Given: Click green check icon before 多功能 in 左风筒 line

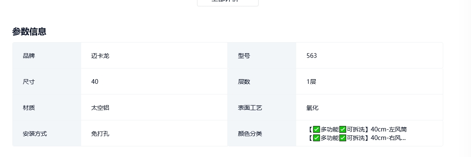Looking at the screenshot, I should [x=316, y=129].
